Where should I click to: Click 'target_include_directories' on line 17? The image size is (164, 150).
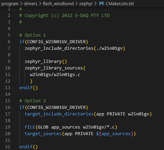click(59, 114)
